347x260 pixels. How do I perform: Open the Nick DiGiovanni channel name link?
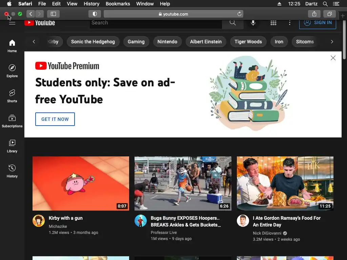[267, 233]
